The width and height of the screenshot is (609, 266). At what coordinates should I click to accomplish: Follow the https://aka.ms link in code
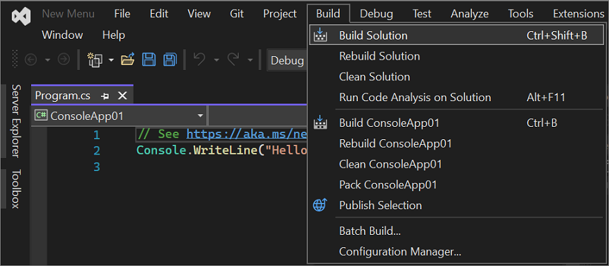[246, 134]
